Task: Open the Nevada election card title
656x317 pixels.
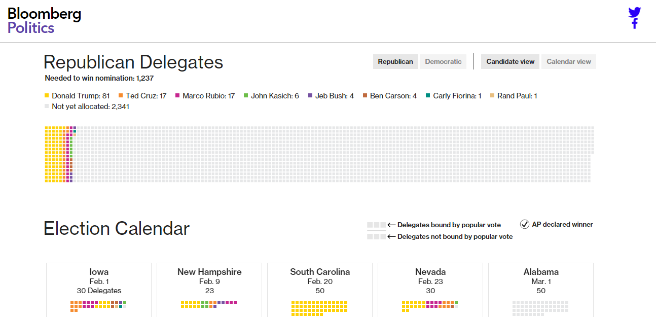Action: [x=430, y=272]
